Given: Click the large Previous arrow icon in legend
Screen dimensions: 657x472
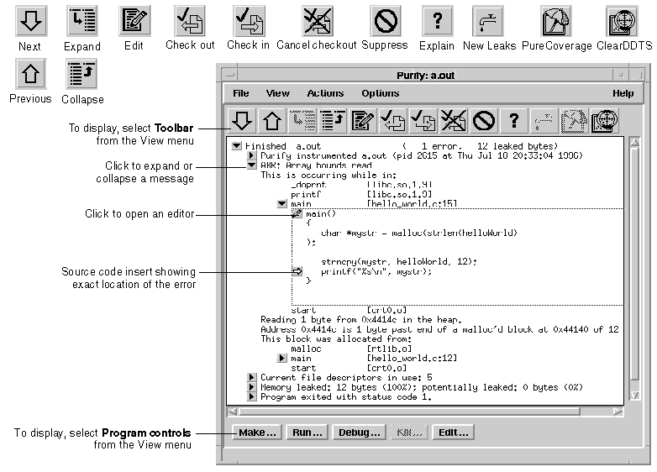Looking at the screenshot, I should click(31, 74).
